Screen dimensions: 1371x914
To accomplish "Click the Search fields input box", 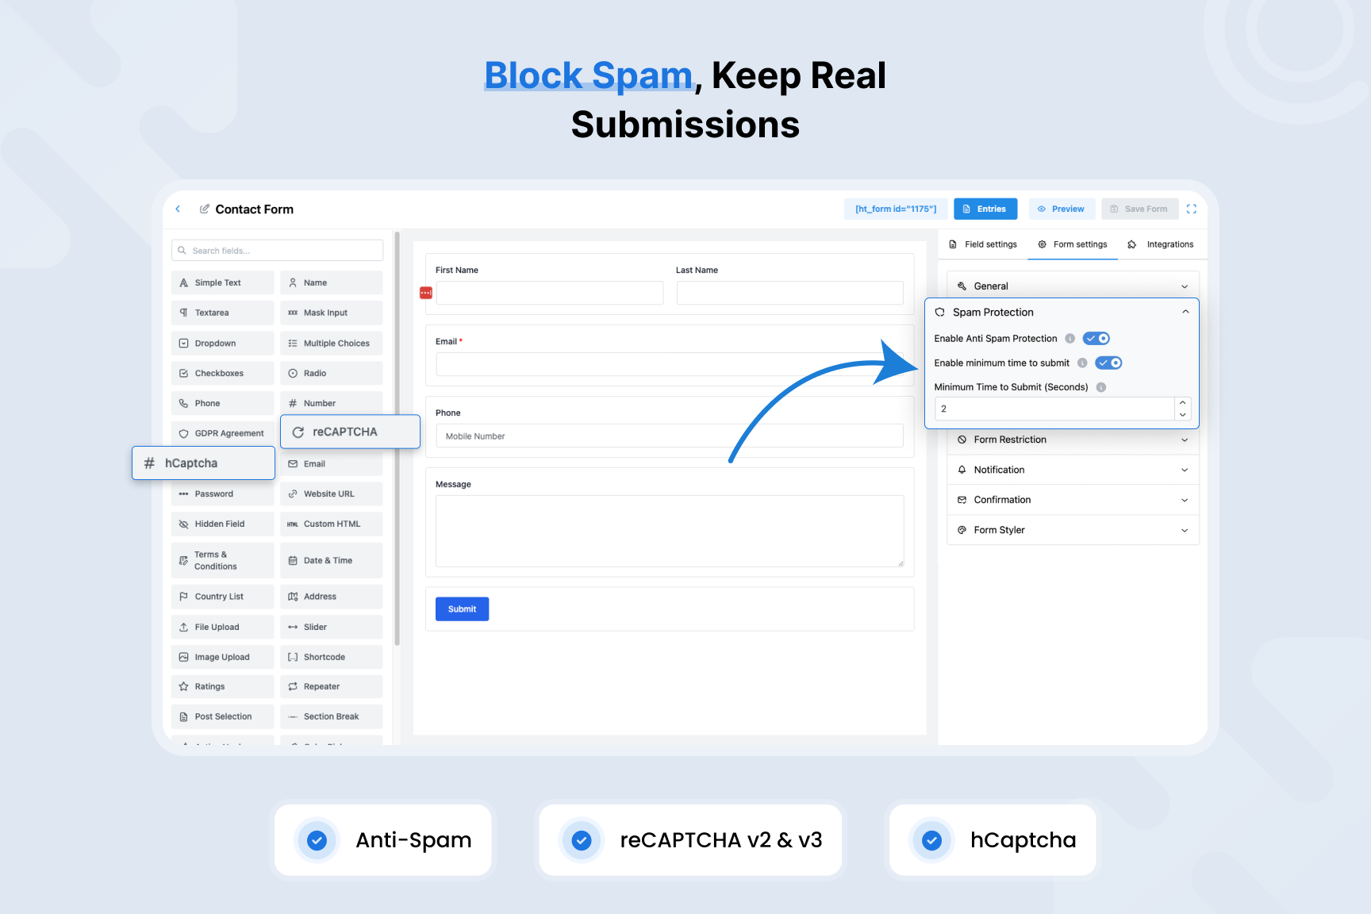I will [x=277, y=250].
